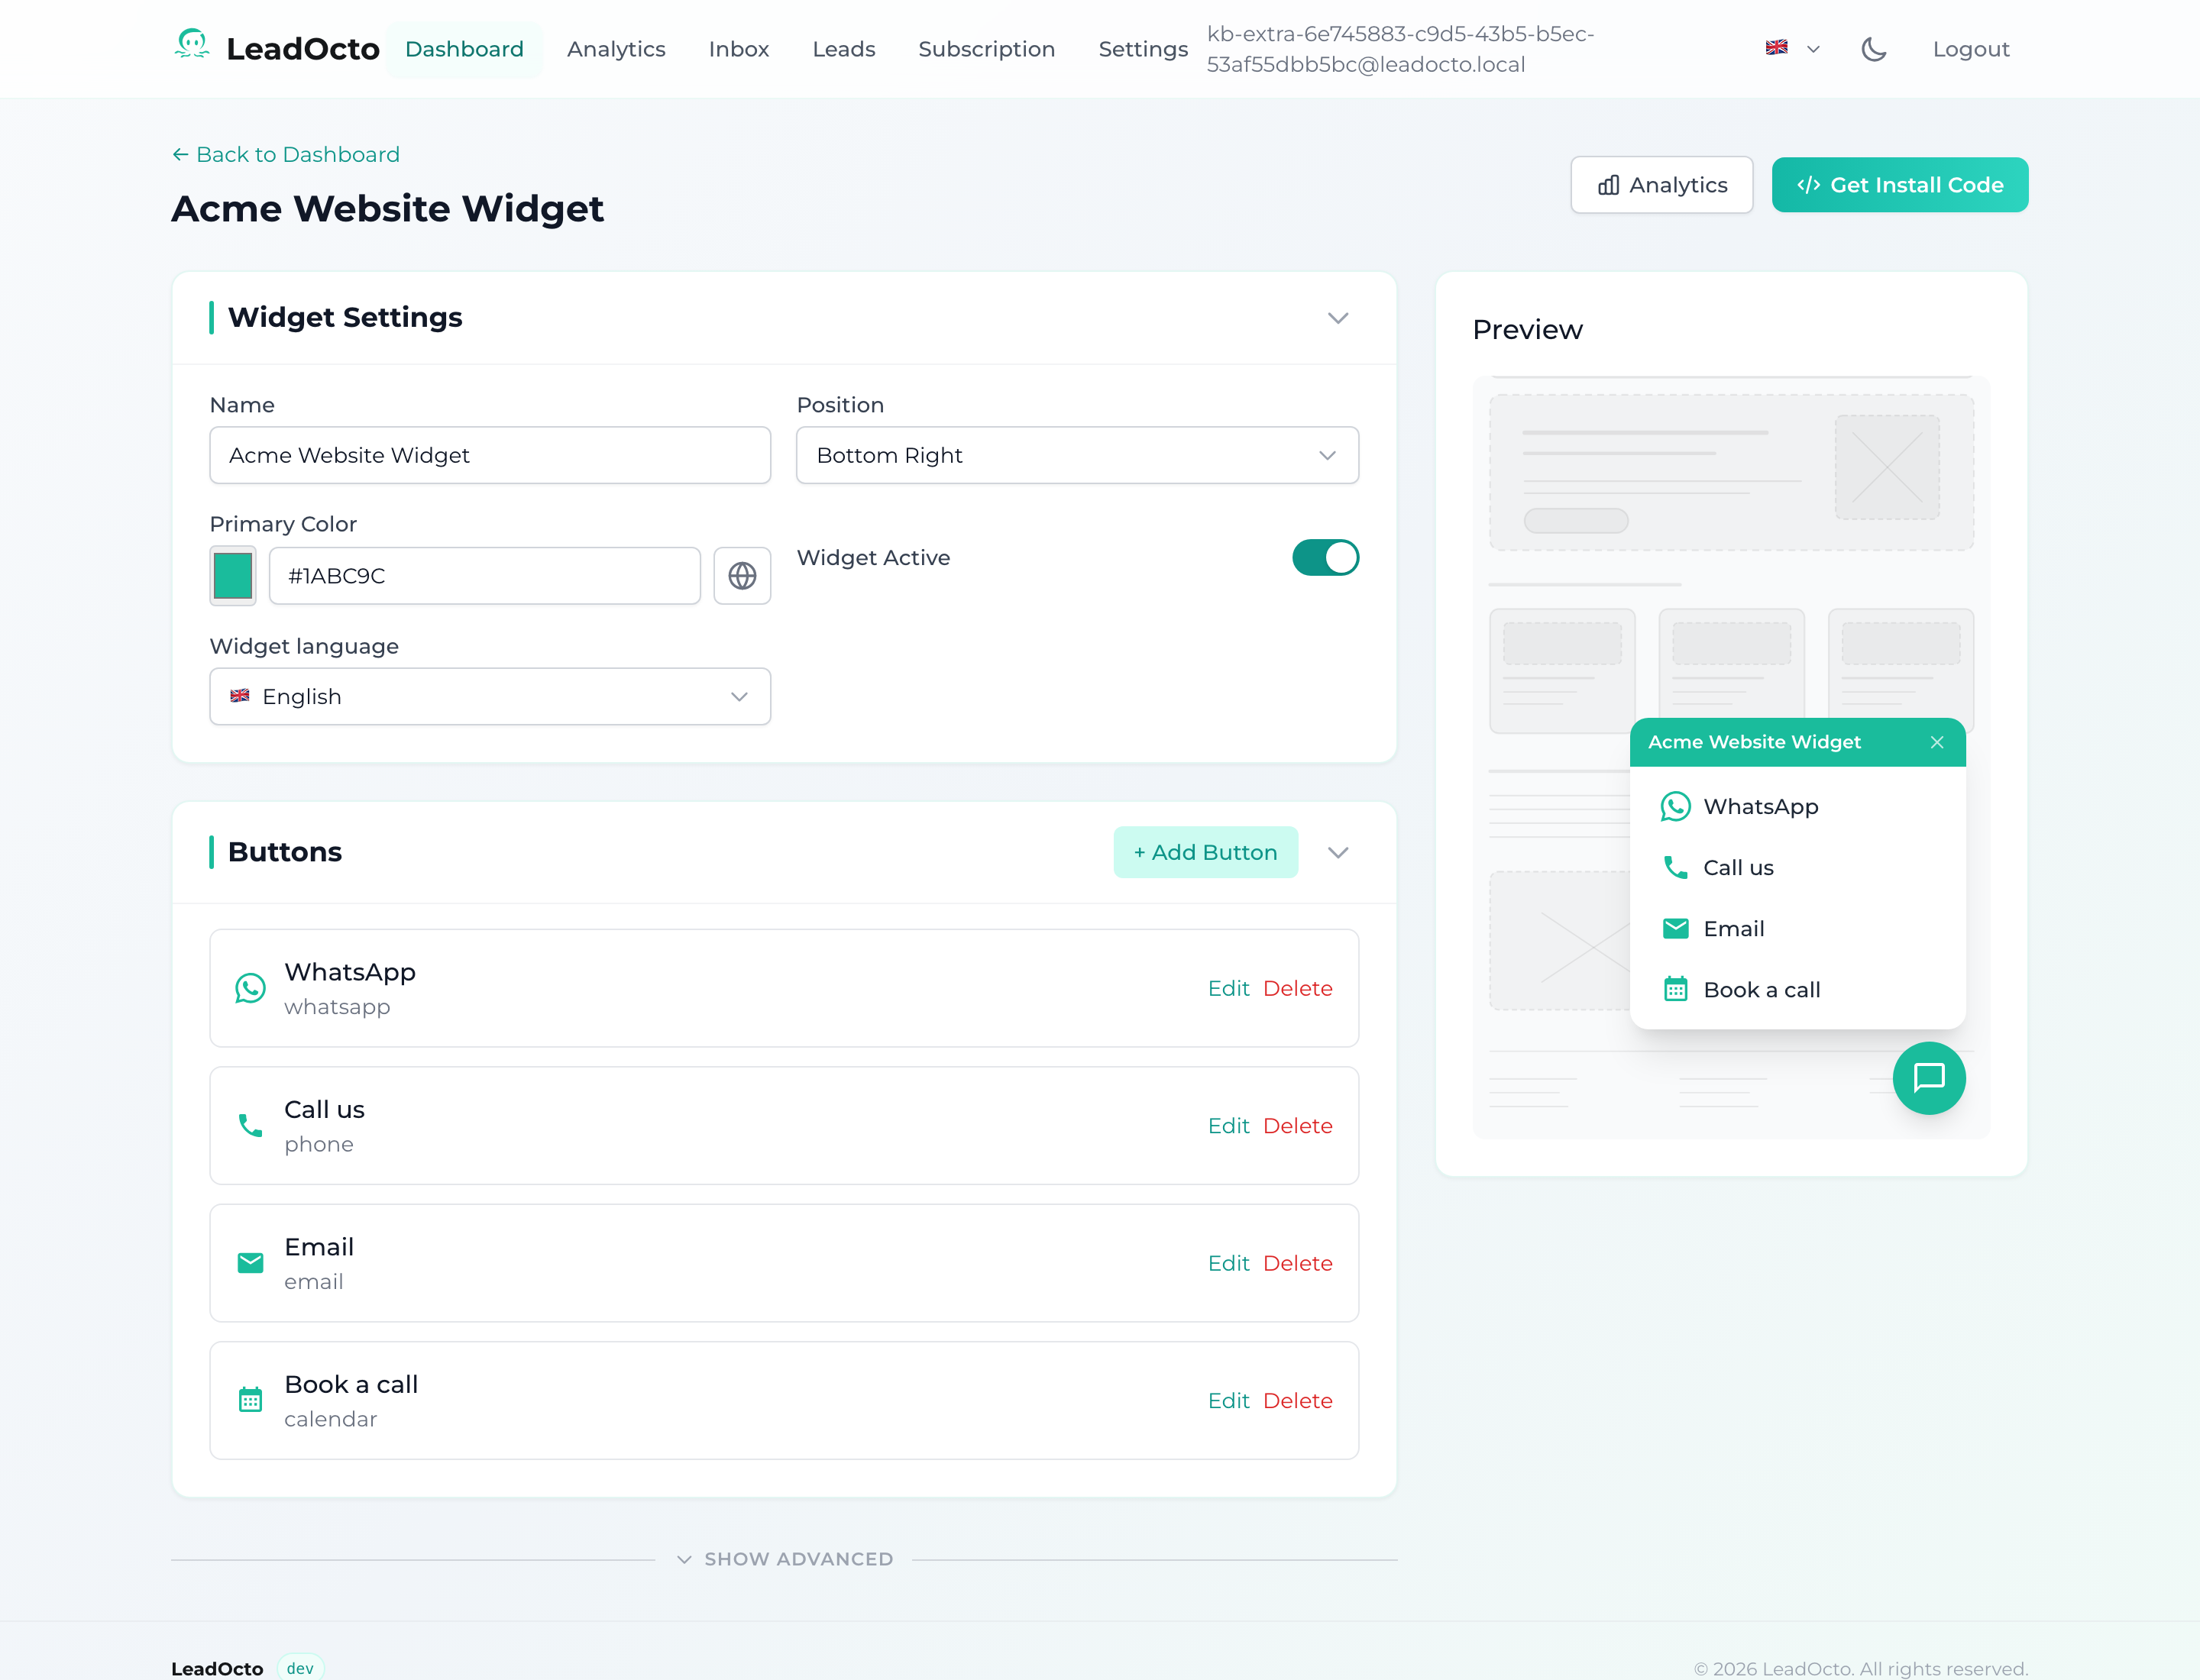The image size is (2200, 1680).
Task: Open the Leads menu item
Action: point(843,49)
